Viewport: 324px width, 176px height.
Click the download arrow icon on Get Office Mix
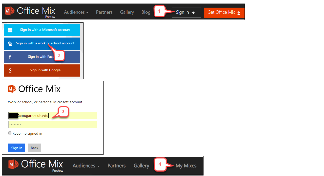[239, 12]
